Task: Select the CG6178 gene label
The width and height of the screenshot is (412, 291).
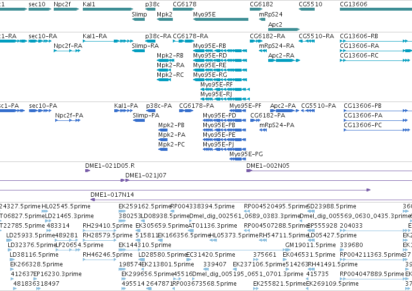Action: [x=184, y=4]
